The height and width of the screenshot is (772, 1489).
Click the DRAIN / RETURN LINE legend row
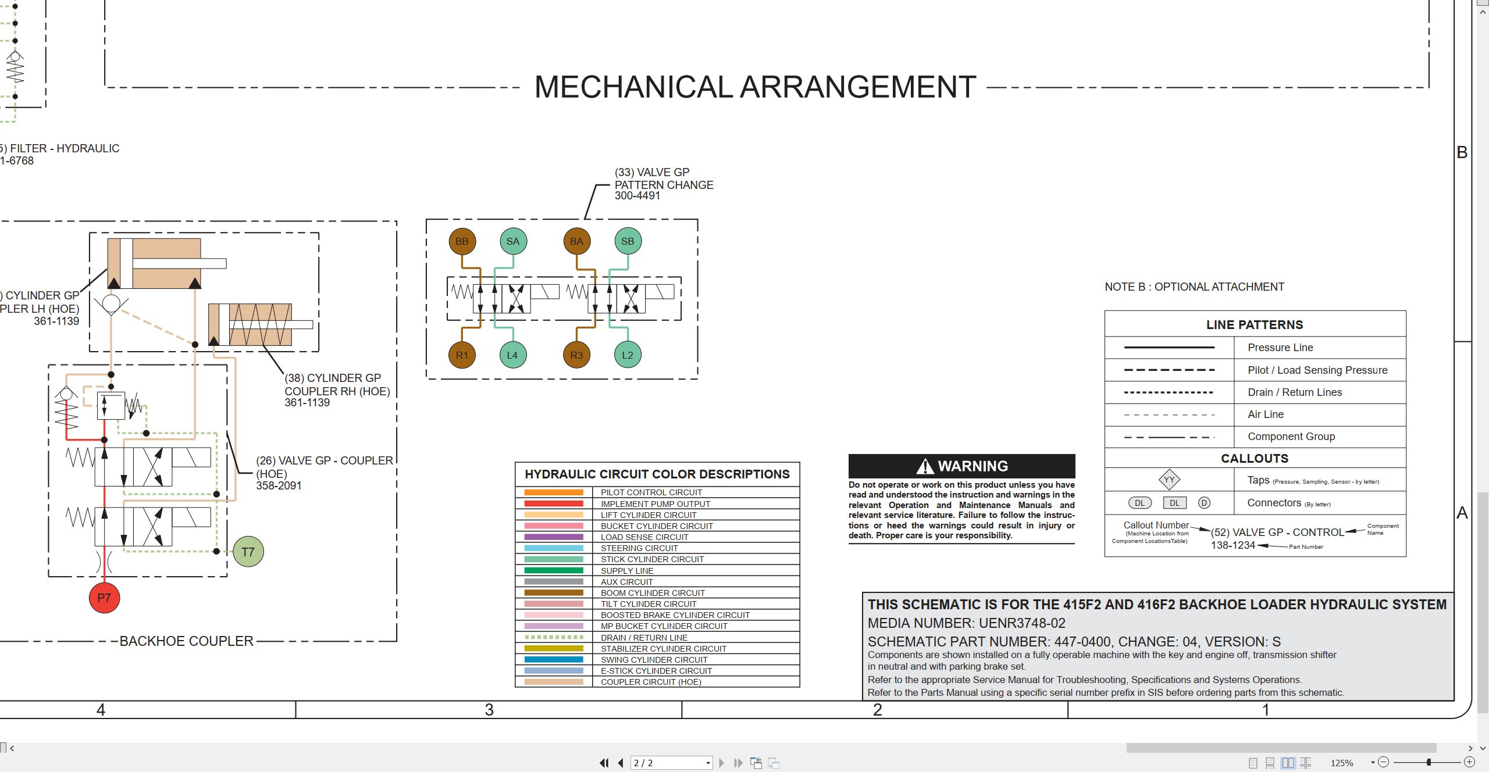(657, 637)
